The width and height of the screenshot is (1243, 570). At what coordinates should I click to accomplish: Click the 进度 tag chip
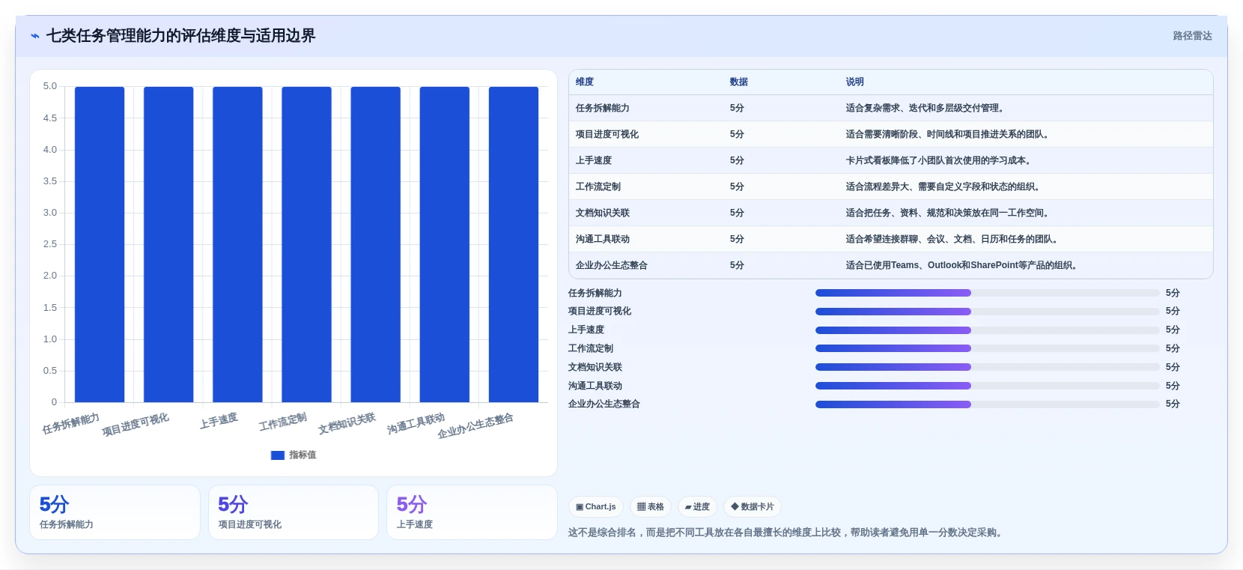(x=697, y=507)
